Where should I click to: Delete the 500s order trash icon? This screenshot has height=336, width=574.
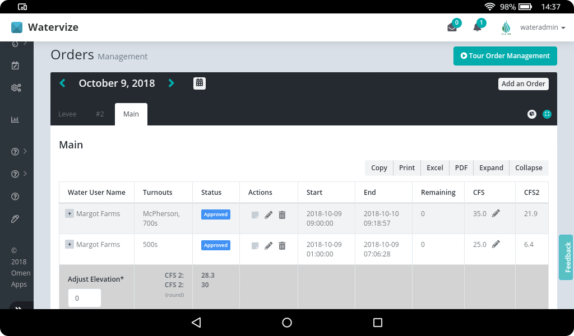282,246
